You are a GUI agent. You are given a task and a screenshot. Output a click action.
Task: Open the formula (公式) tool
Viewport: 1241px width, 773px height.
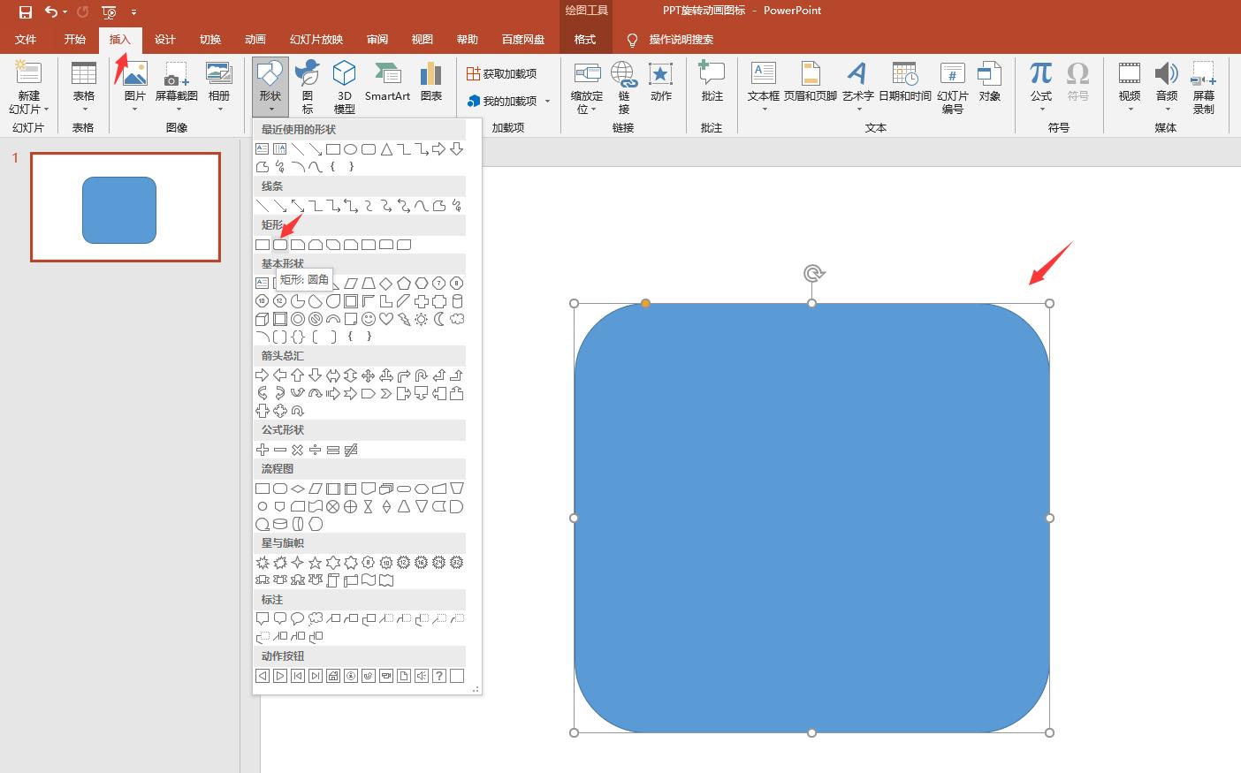pyautogui.click(x=1040, y=82)
